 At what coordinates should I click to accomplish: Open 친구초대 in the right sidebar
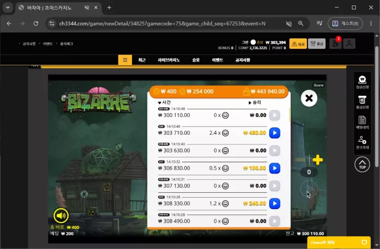click(362, 143)
